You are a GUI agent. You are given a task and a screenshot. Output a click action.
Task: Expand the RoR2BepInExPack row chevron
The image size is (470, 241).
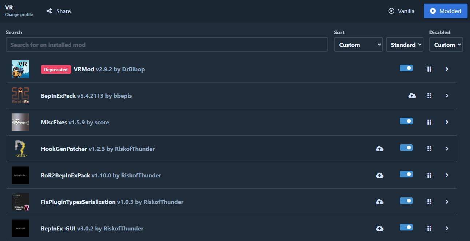click(447, 175)
